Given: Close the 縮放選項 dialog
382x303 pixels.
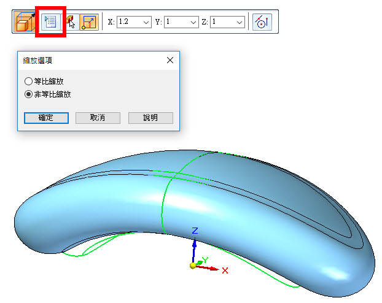Looking at the screenshot, I should pos(170,60).
